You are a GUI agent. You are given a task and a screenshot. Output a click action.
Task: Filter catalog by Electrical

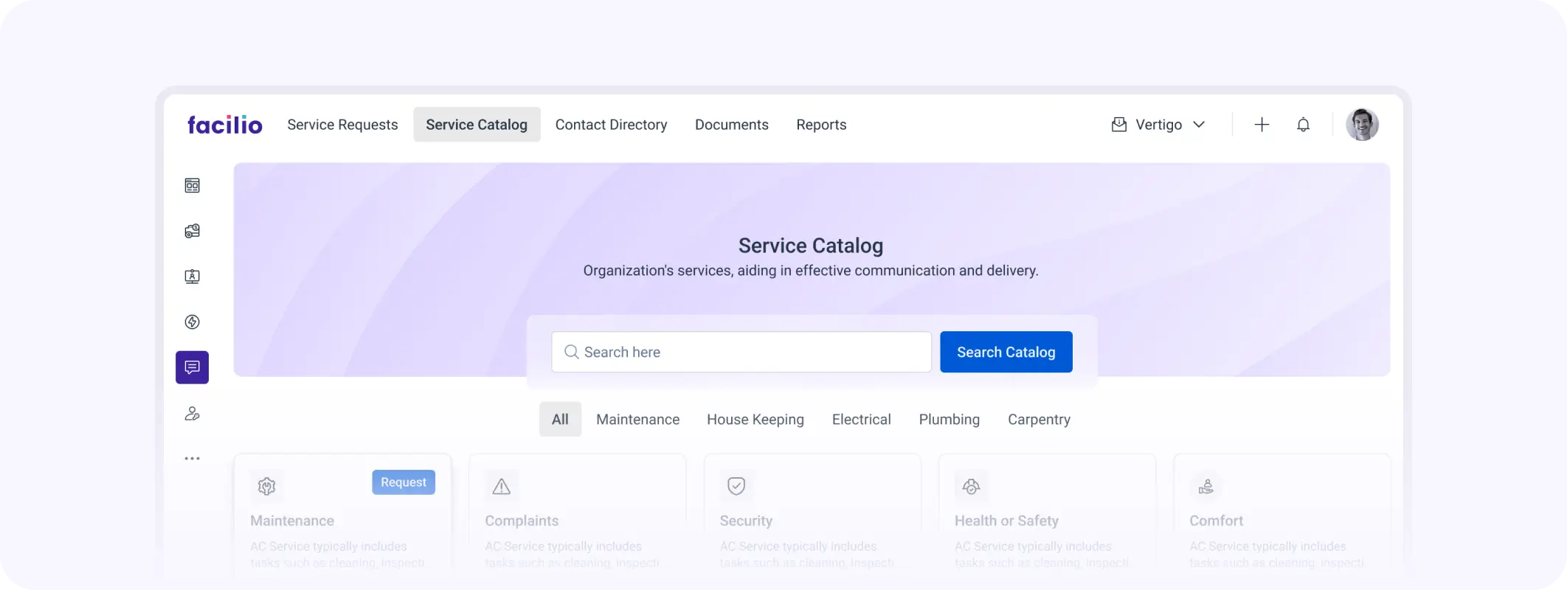tap(861, 419)
